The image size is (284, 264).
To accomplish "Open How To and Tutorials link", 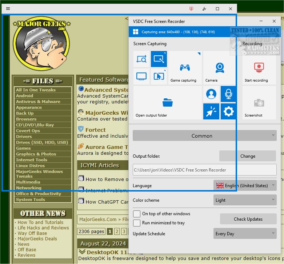I will point(40,222).
